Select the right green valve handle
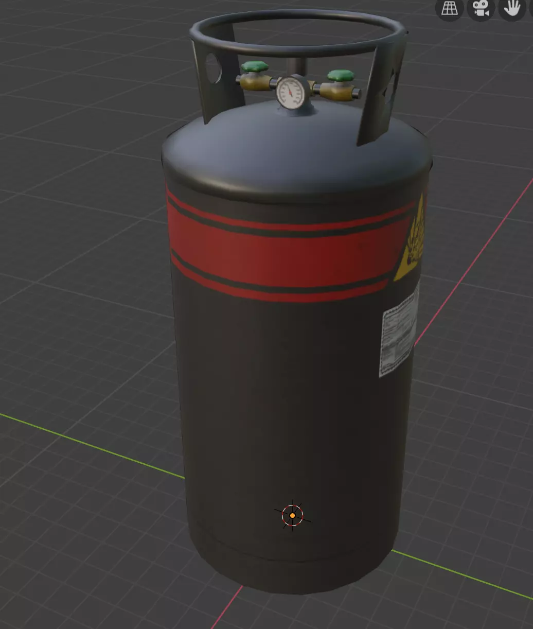The image size is (533, 629). pos(340,76)
